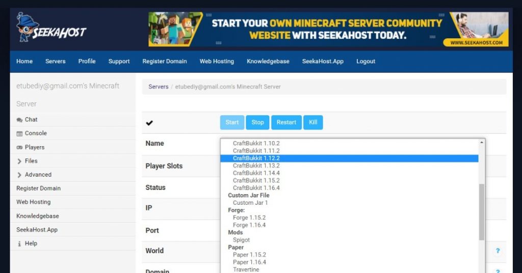Open Players in the sidebar
522x273 pixels.
35,147
